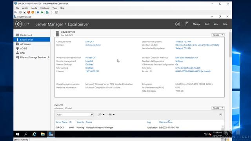251x141 pixels.
Task: Click the green Reset/Start VM toolbar icon
Action: coord(42,12)
